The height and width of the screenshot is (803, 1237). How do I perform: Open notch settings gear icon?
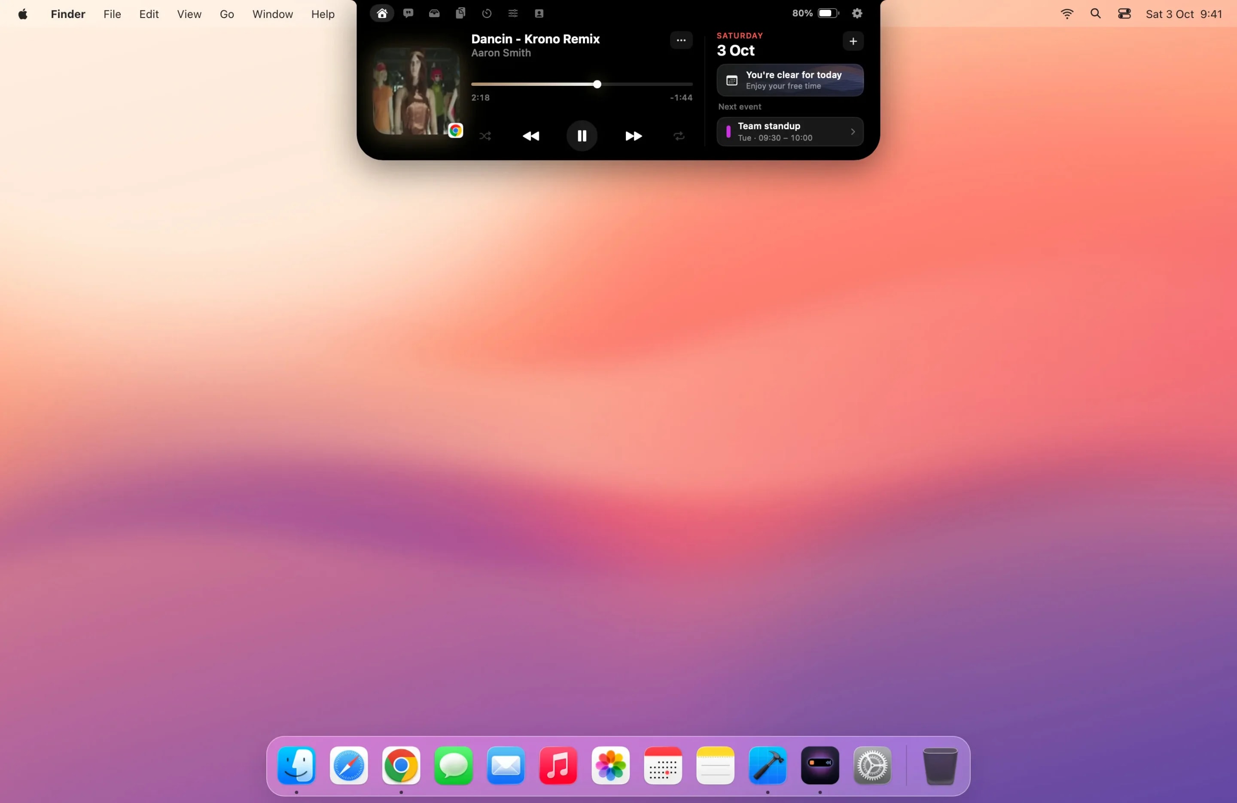click(857, 13)
